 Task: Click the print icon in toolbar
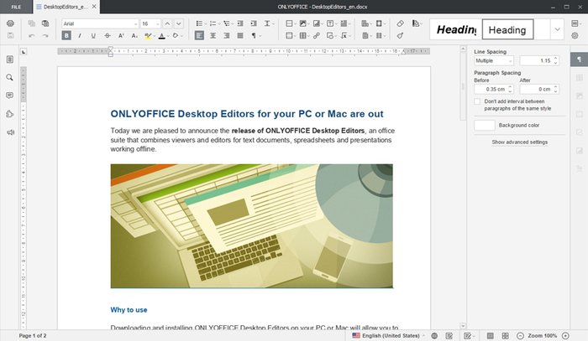click(x=9, y=23)
